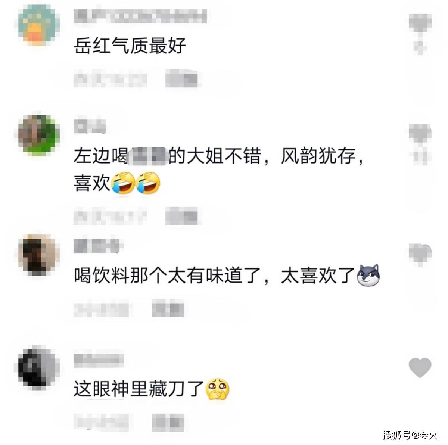Like the comment '左边喝…的大姐不错'
This screenshot has width=448, height=445.
click(x=420, y=134)
